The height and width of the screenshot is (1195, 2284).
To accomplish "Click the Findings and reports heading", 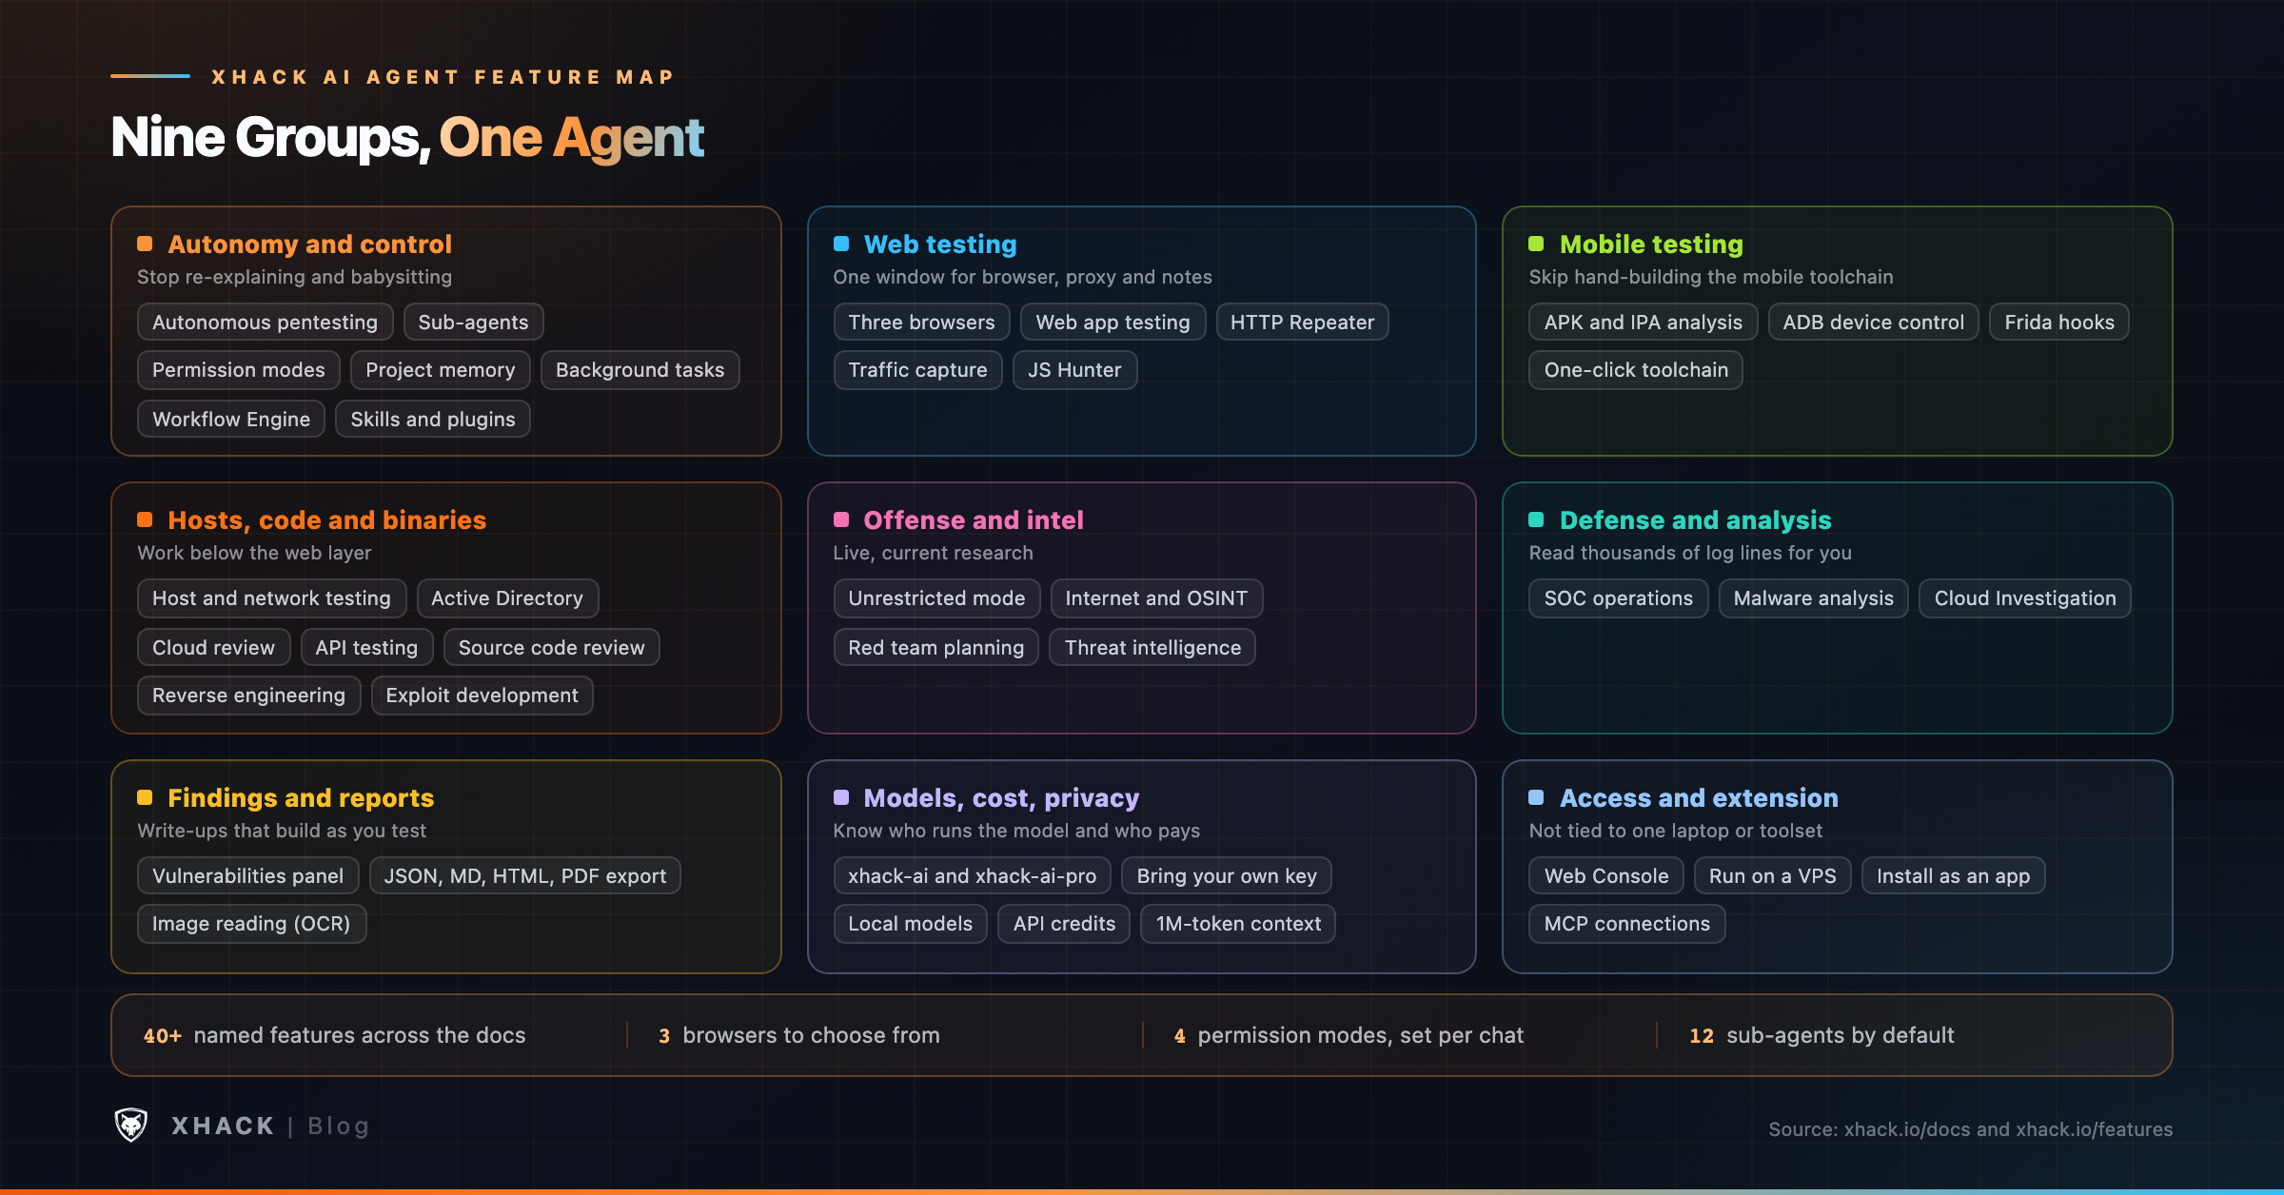I will (301, 798).
